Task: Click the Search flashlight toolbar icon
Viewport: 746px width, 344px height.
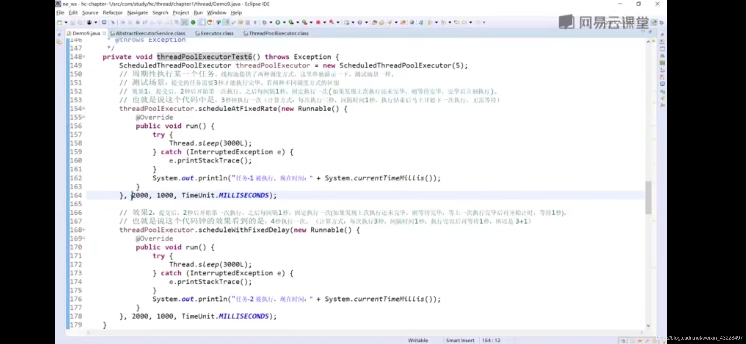Action: 390,22
